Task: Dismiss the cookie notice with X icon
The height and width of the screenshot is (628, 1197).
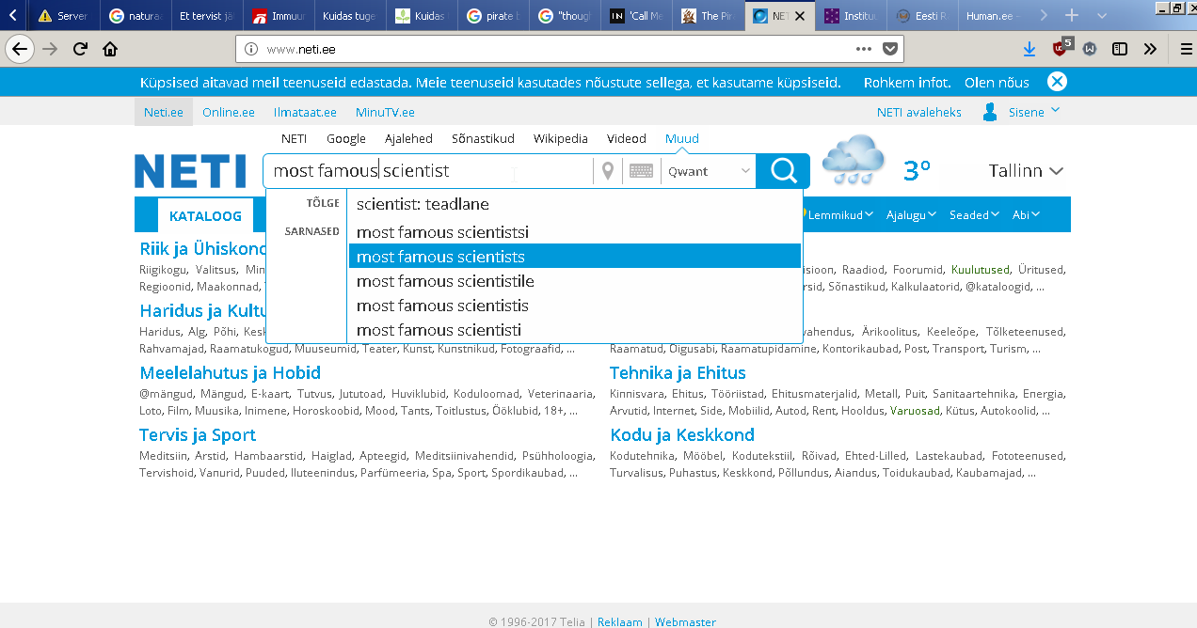Action: [x=1057, y=82]
